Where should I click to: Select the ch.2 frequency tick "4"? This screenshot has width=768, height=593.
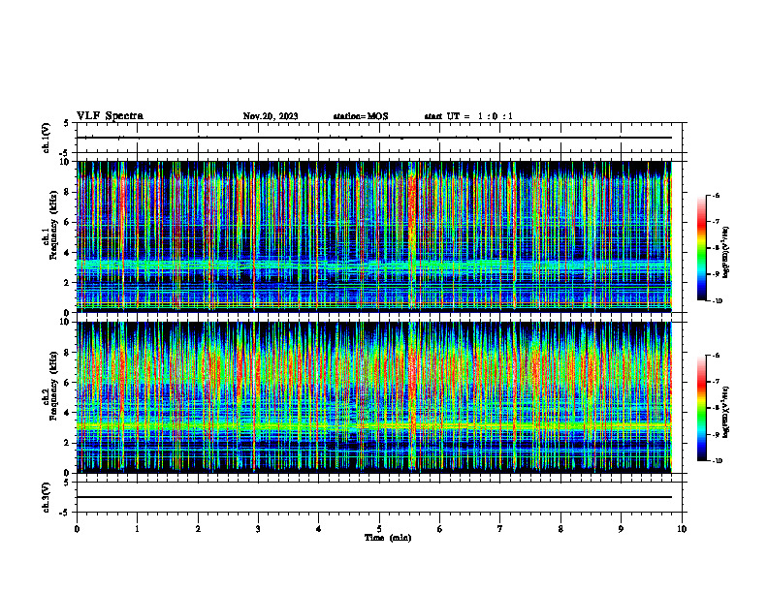coord(67,413)
